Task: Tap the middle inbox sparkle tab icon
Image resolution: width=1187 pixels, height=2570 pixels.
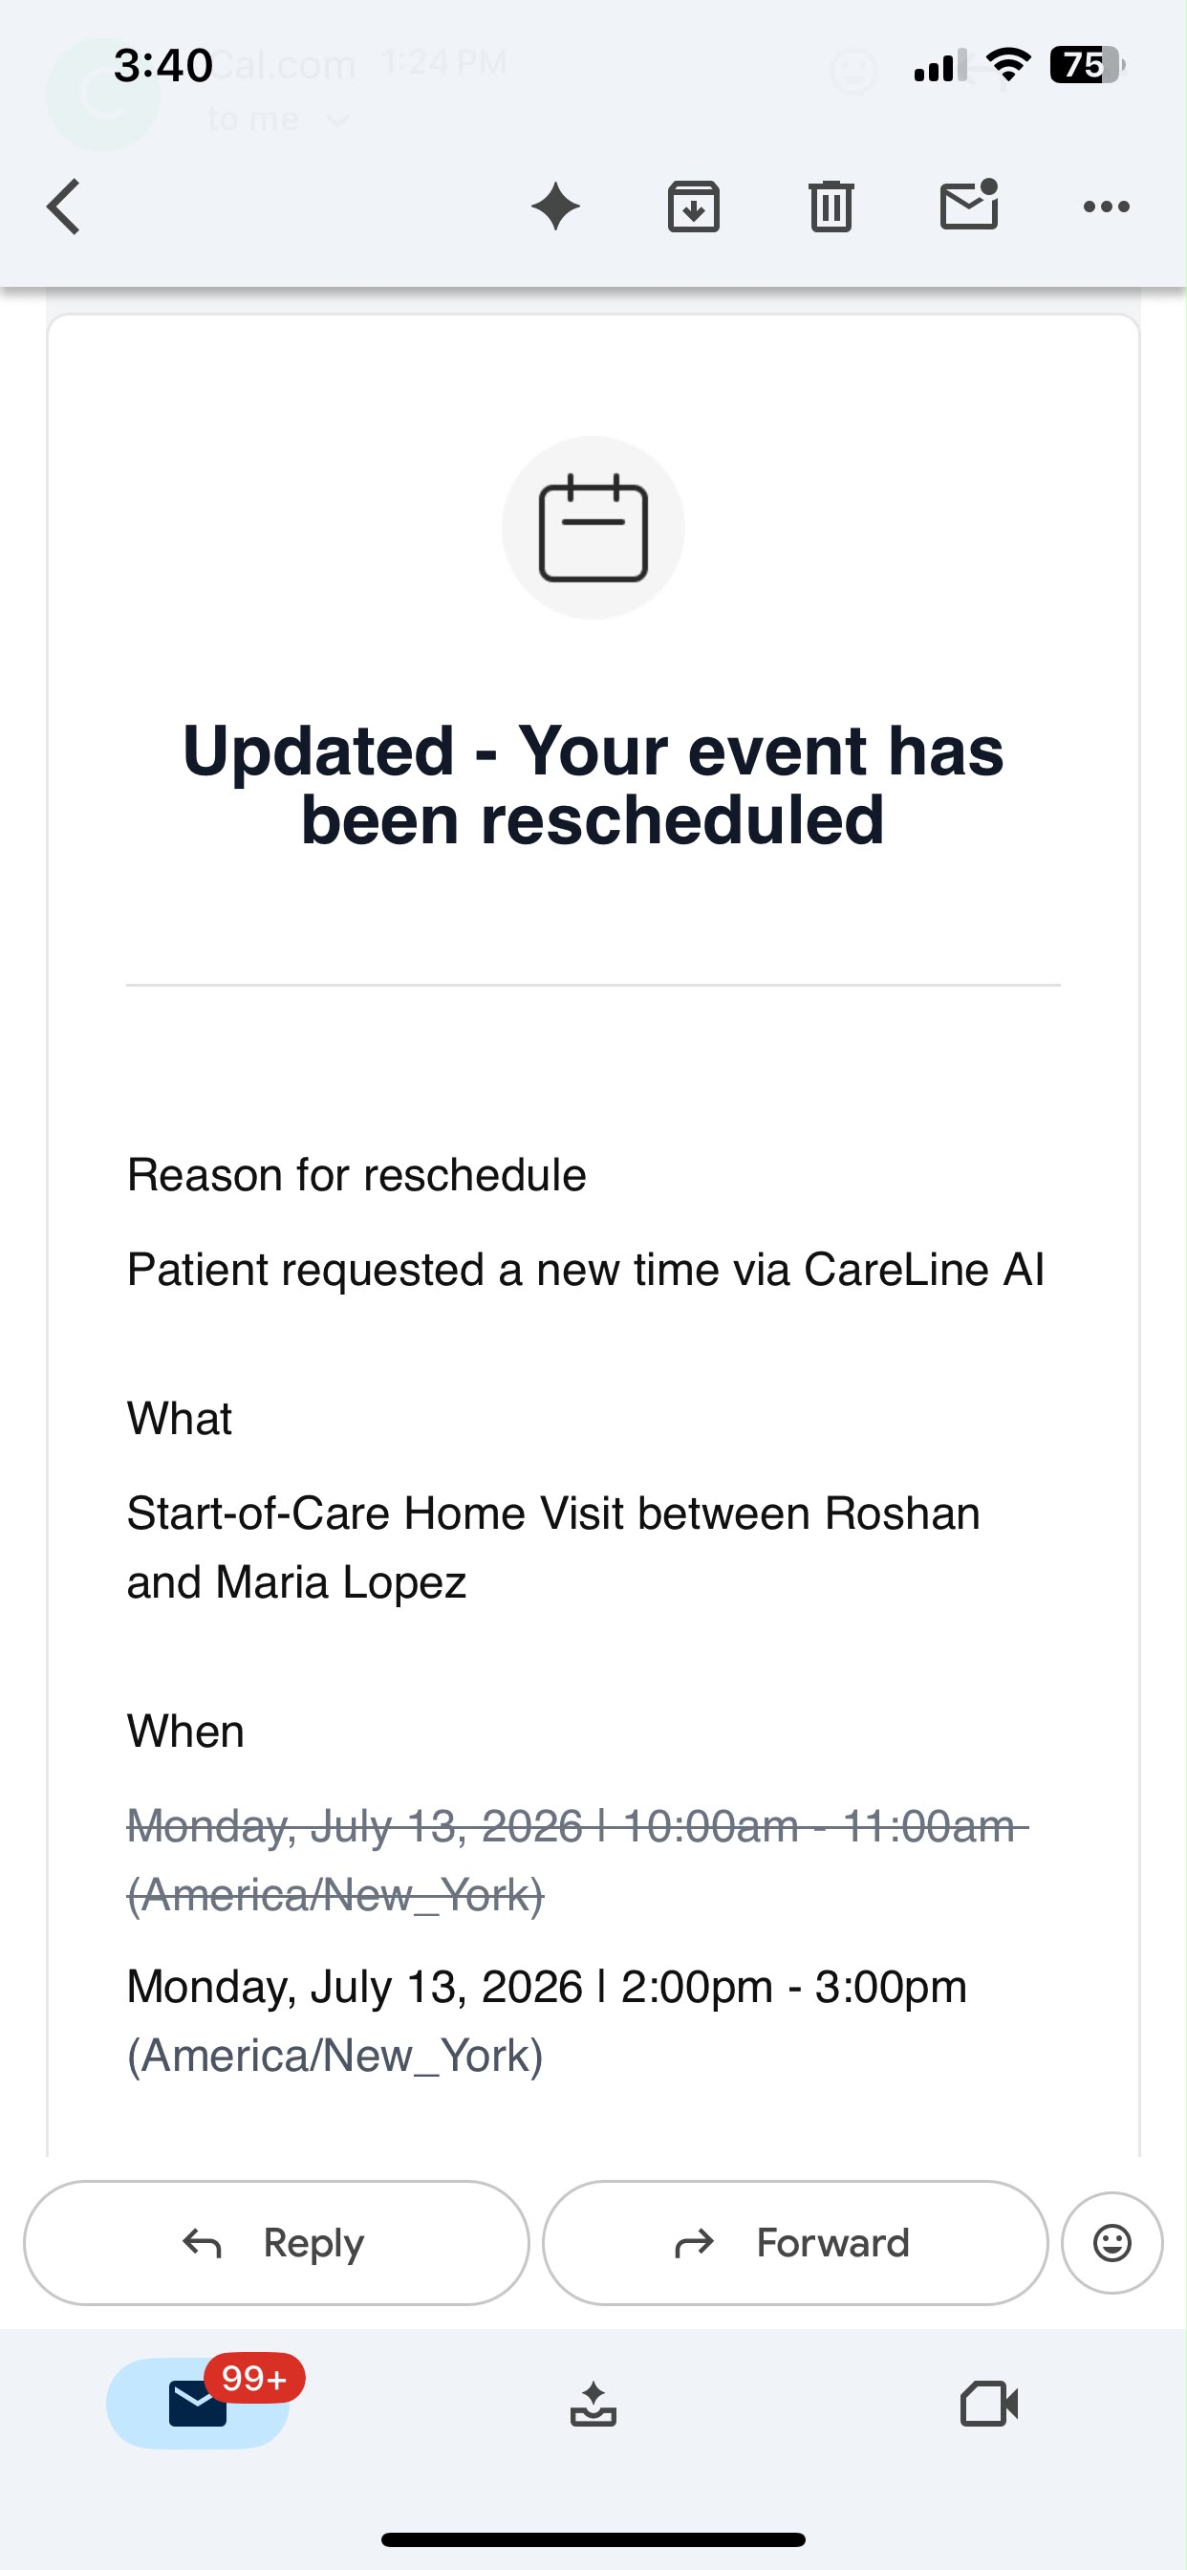Action: coord(593,2404)
